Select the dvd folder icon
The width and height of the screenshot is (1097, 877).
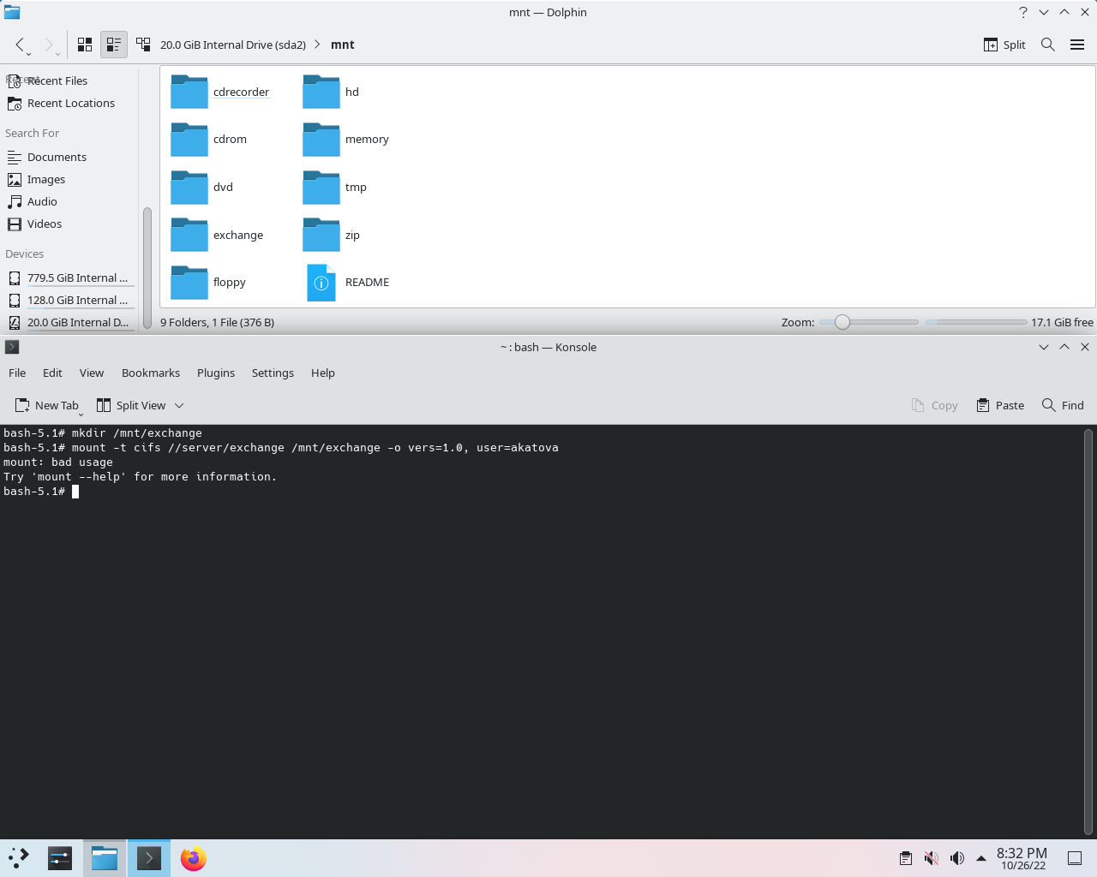pyautogui.click(x=189, y=187)
